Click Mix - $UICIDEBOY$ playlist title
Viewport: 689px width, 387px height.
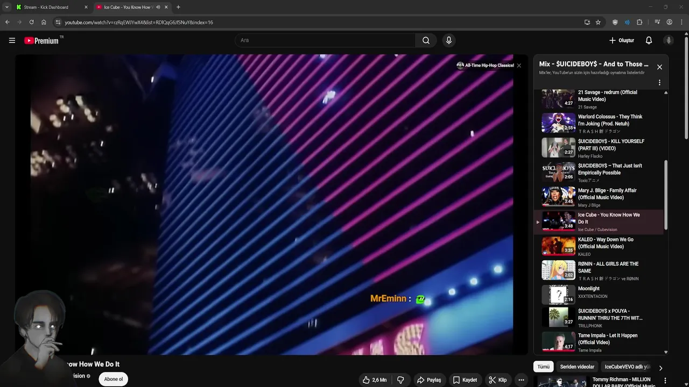point(594,64)
